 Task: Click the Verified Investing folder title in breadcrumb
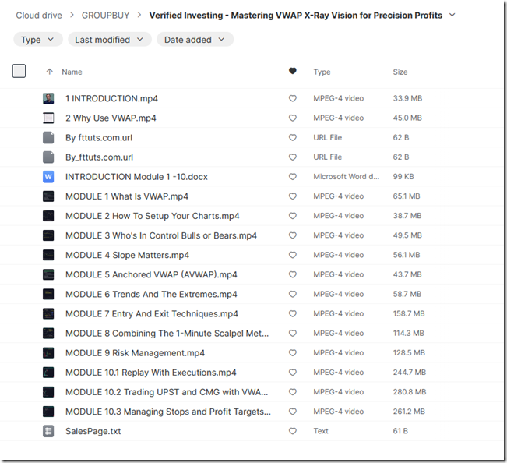[x=295, y=16]
